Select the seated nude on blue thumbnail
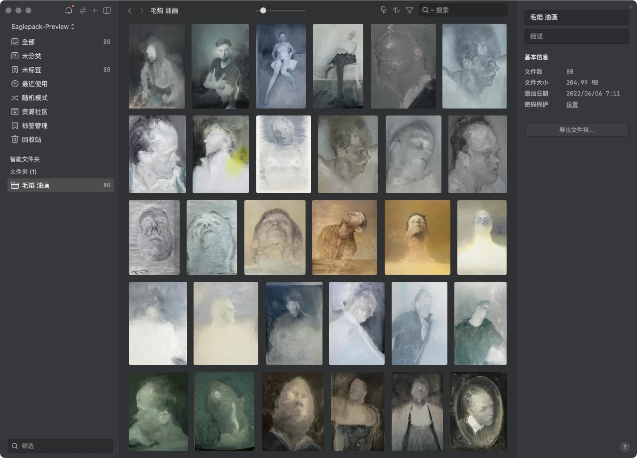 coord(281,66)
